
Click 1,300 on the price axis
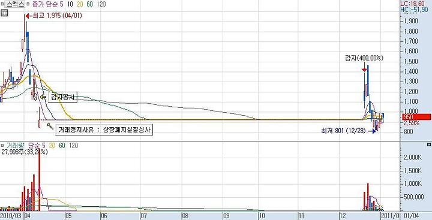point(411,82)
